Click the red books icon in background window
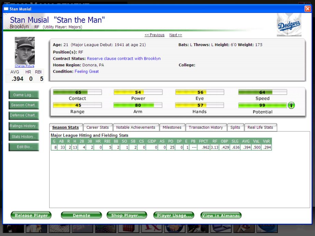The height and width of the screenshot is (236, 315). pyautogui.click(x=128, y=229)
